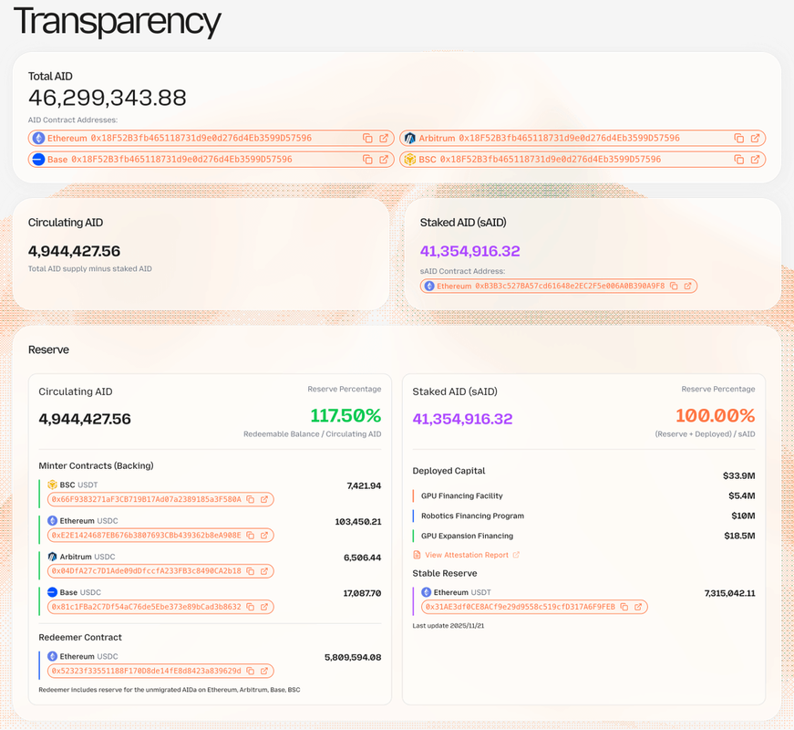Copy the Redeemer Contract address

251,672
